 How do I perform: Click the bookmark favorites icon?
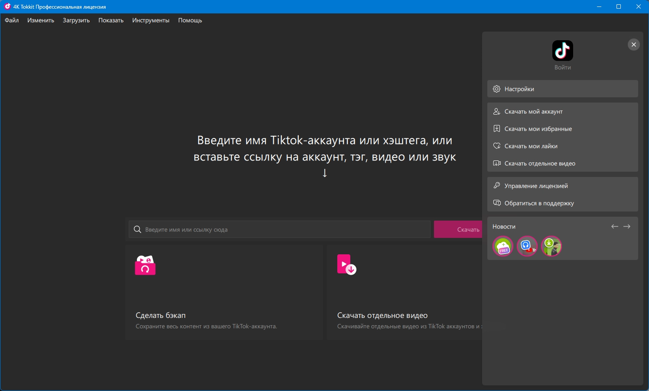tap(497, 128)
